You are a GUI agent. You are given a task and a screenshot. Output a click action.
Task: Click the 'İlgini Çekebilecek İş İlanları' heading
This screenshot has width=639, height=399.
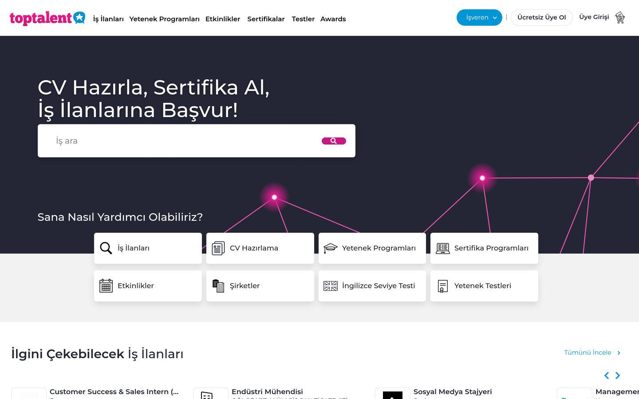tap(97, 354)
